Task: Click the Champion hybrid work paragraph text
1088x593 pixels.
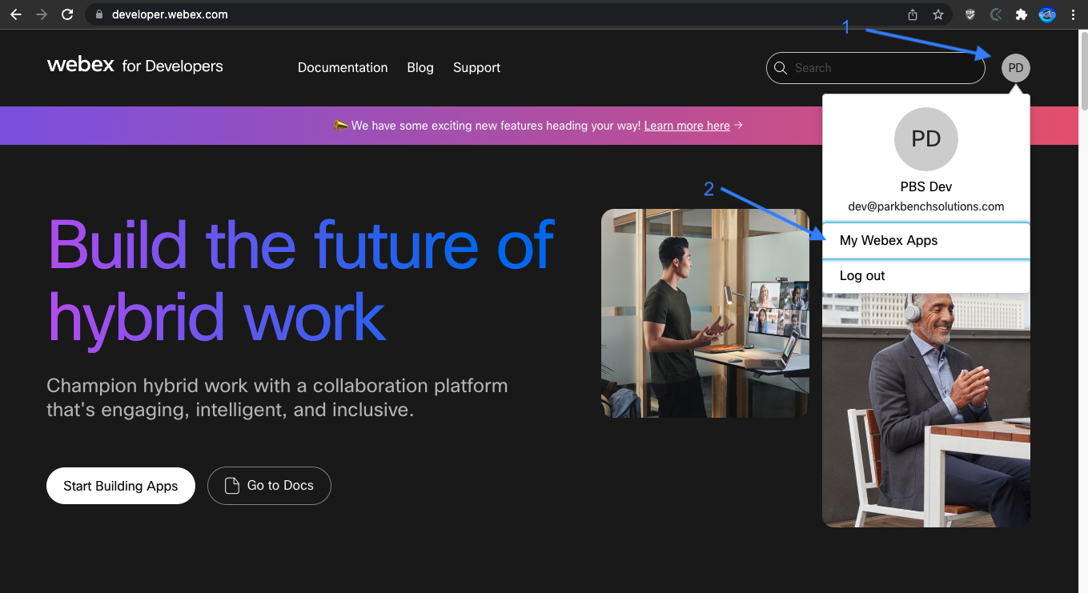Action: point(277,399)
